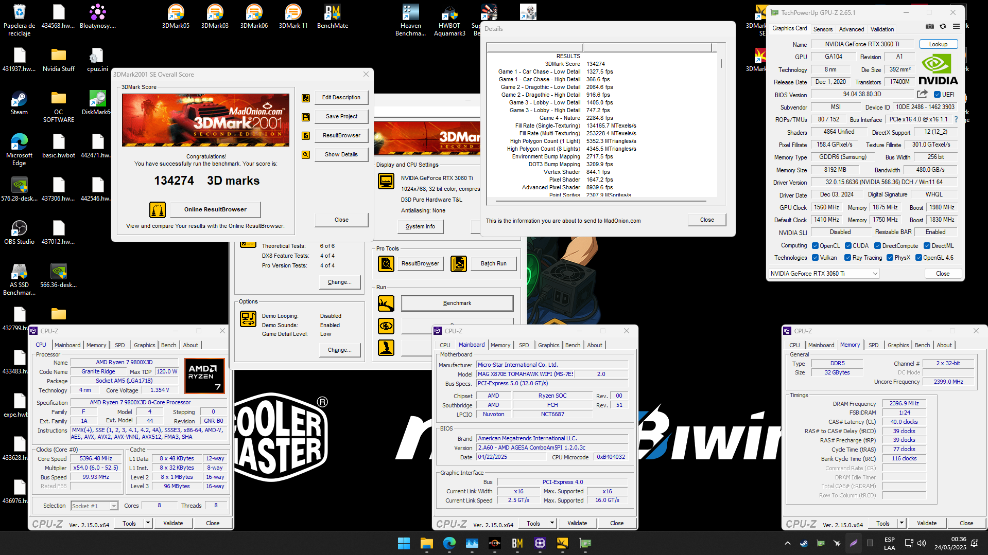Image resolution: width=988 pixels, height=555 pixels.
Task: Open the SPD tab in Mainboard CPU-Z window
Action: (524, 345)
